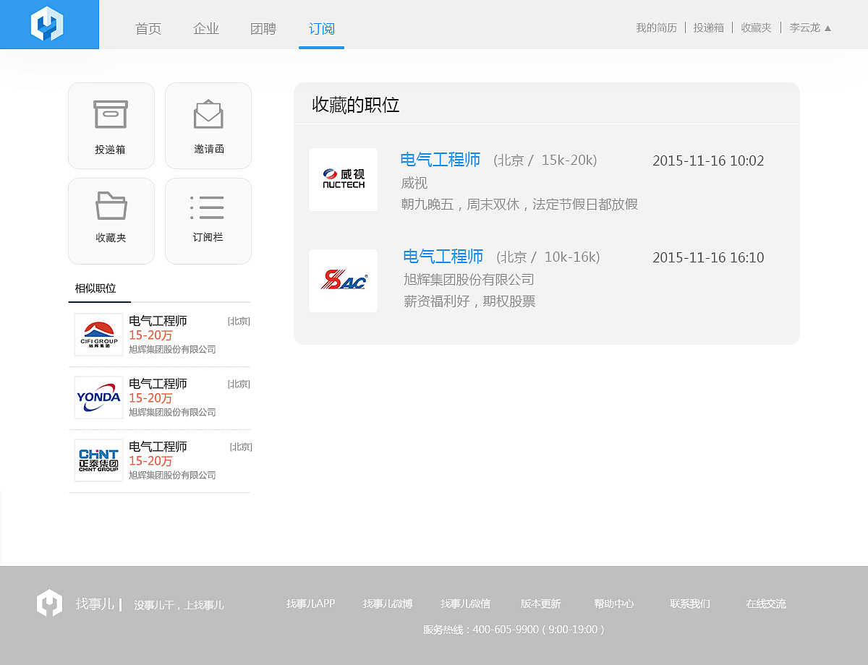Select the 订阅 tab

[321, 29]
